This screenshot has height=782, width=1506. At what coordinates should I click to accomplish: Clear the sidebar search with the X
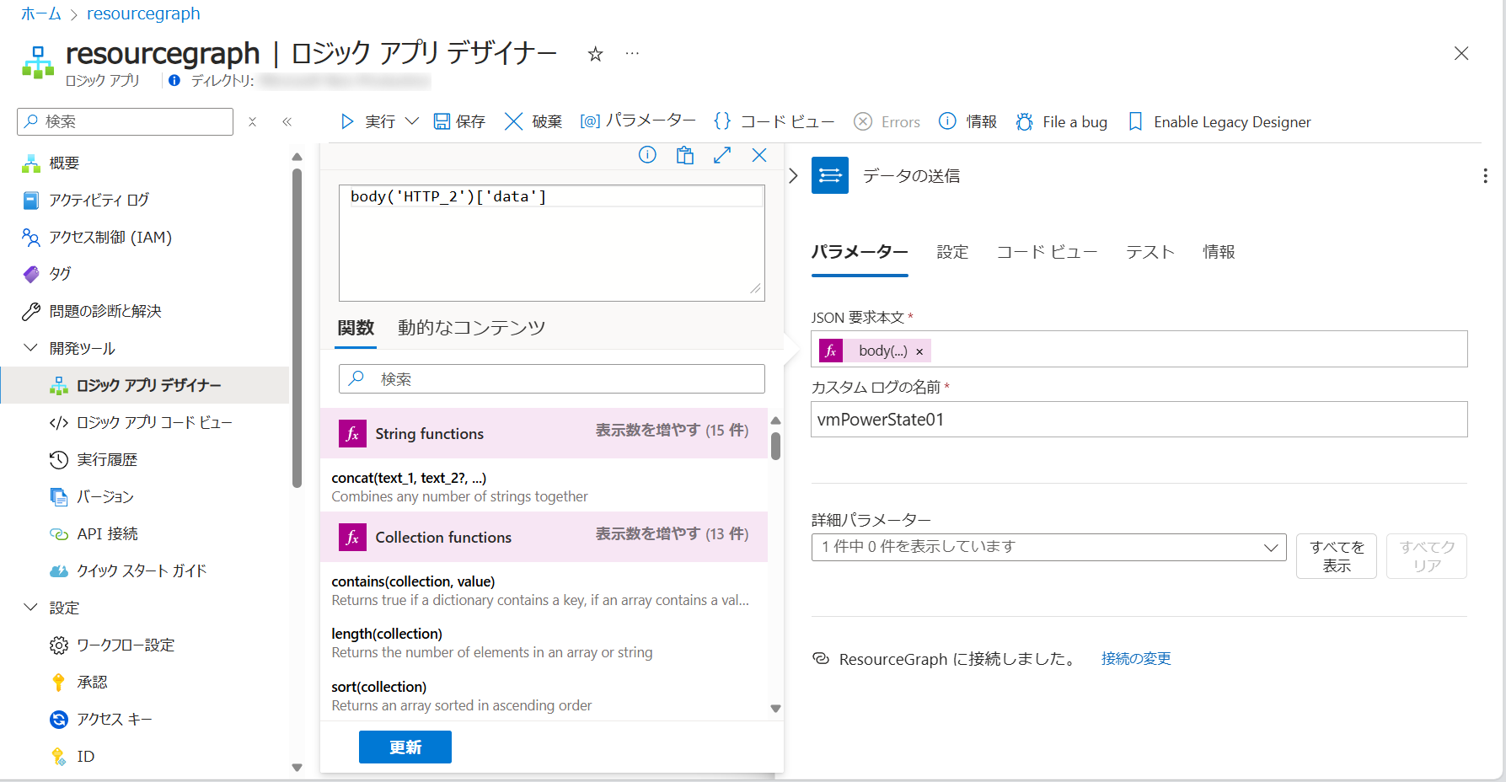pos(252,121)
